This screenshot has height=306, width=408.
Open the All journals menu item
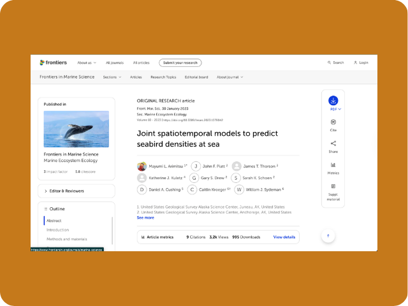(x=115, y=62)
